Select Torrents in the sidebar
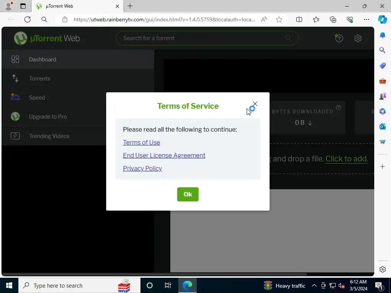Viewport: 391px width, 293px height. tap(78, 79)
